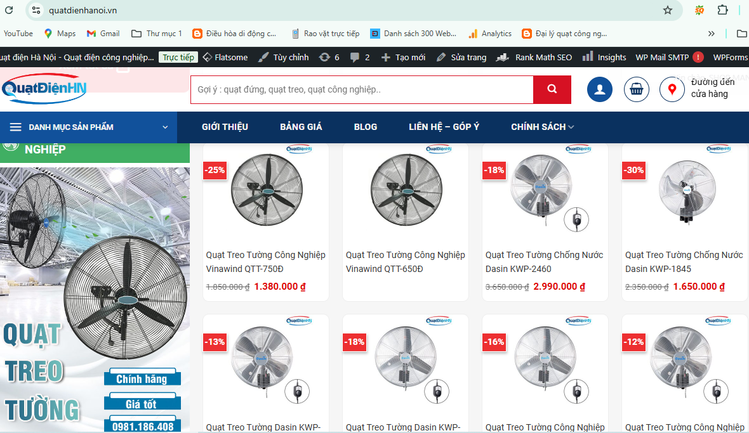Click Quạt Treo Tường Chống Nước KWP-2460 title
This screenshot has width=749, height=433.
point(544,262)
